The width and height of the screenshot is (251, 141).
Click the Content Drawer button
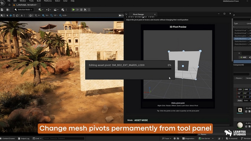tap(8, 138)
